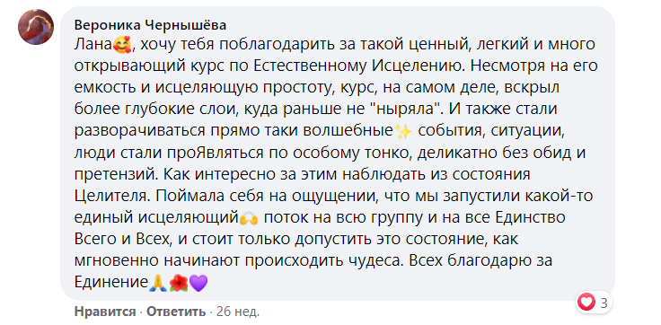Click the purple heart emoji
The height and width of the screenshot is (325, 661).
click(x=198, y=284)
